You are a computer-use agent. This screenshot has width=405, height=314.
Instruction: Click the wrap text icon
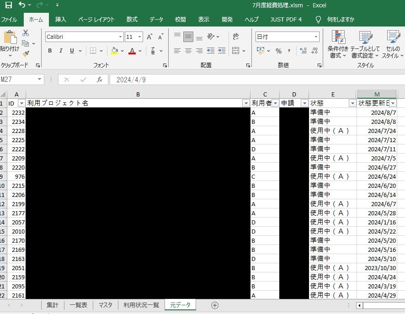[235, 37]
